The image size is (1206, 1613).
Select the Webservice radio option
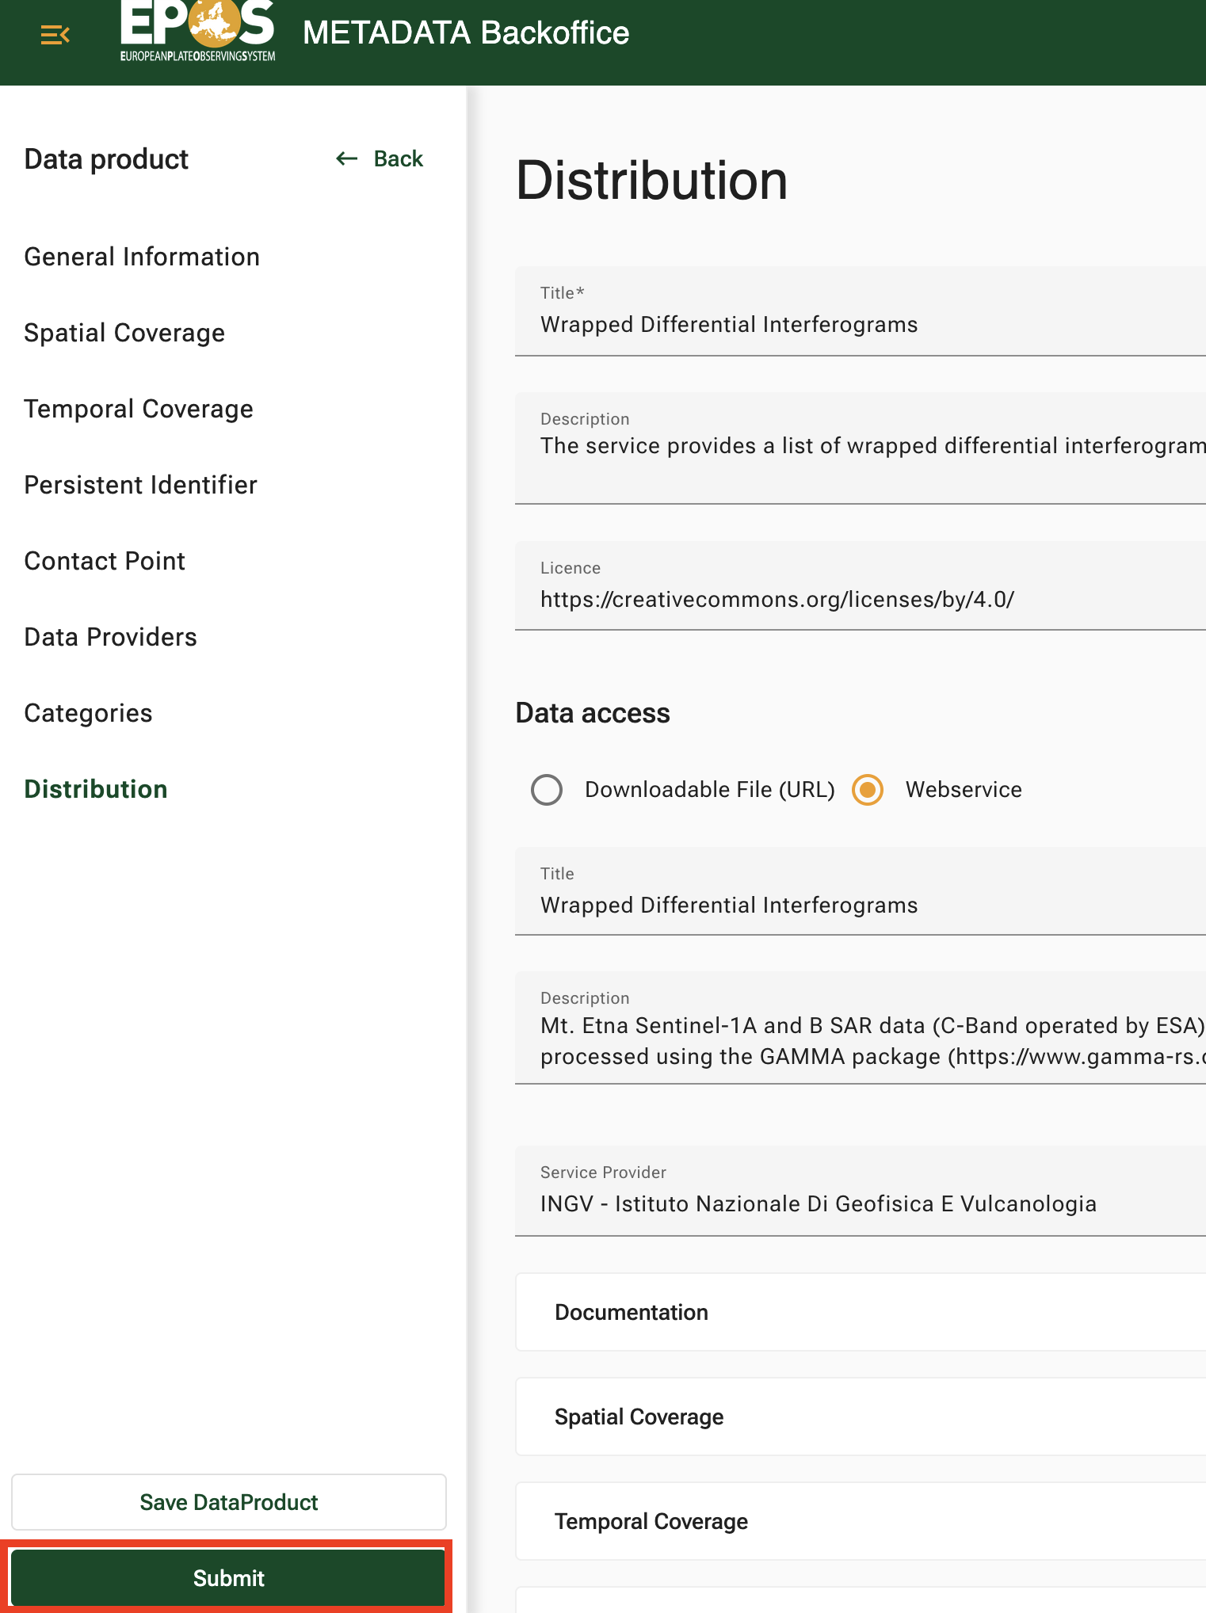[x=868, y=790]
